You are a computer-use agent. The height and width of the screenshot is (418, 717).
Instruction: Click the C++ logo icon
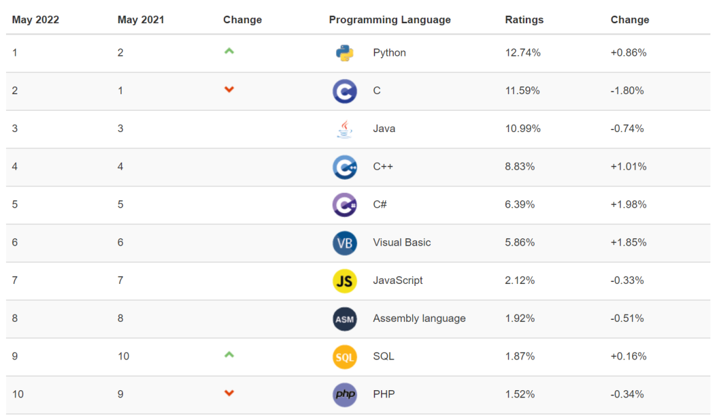coord(345,167)
